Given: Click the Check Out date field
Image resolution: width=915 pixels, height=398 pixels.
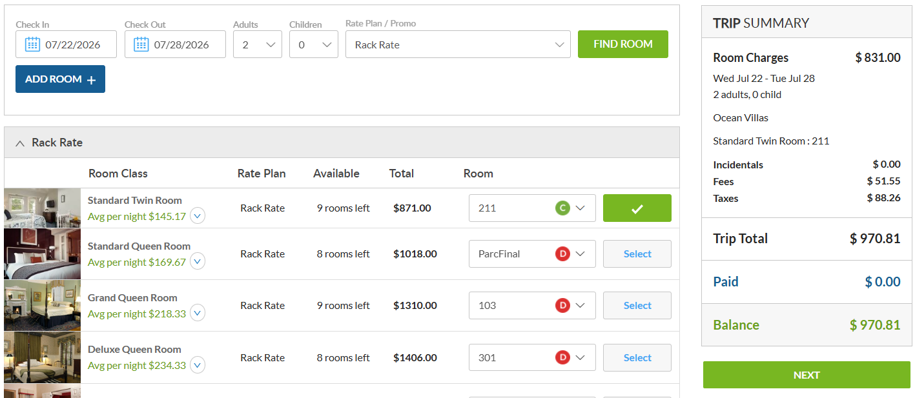Looking at the screenshot, I should point(175,45).
